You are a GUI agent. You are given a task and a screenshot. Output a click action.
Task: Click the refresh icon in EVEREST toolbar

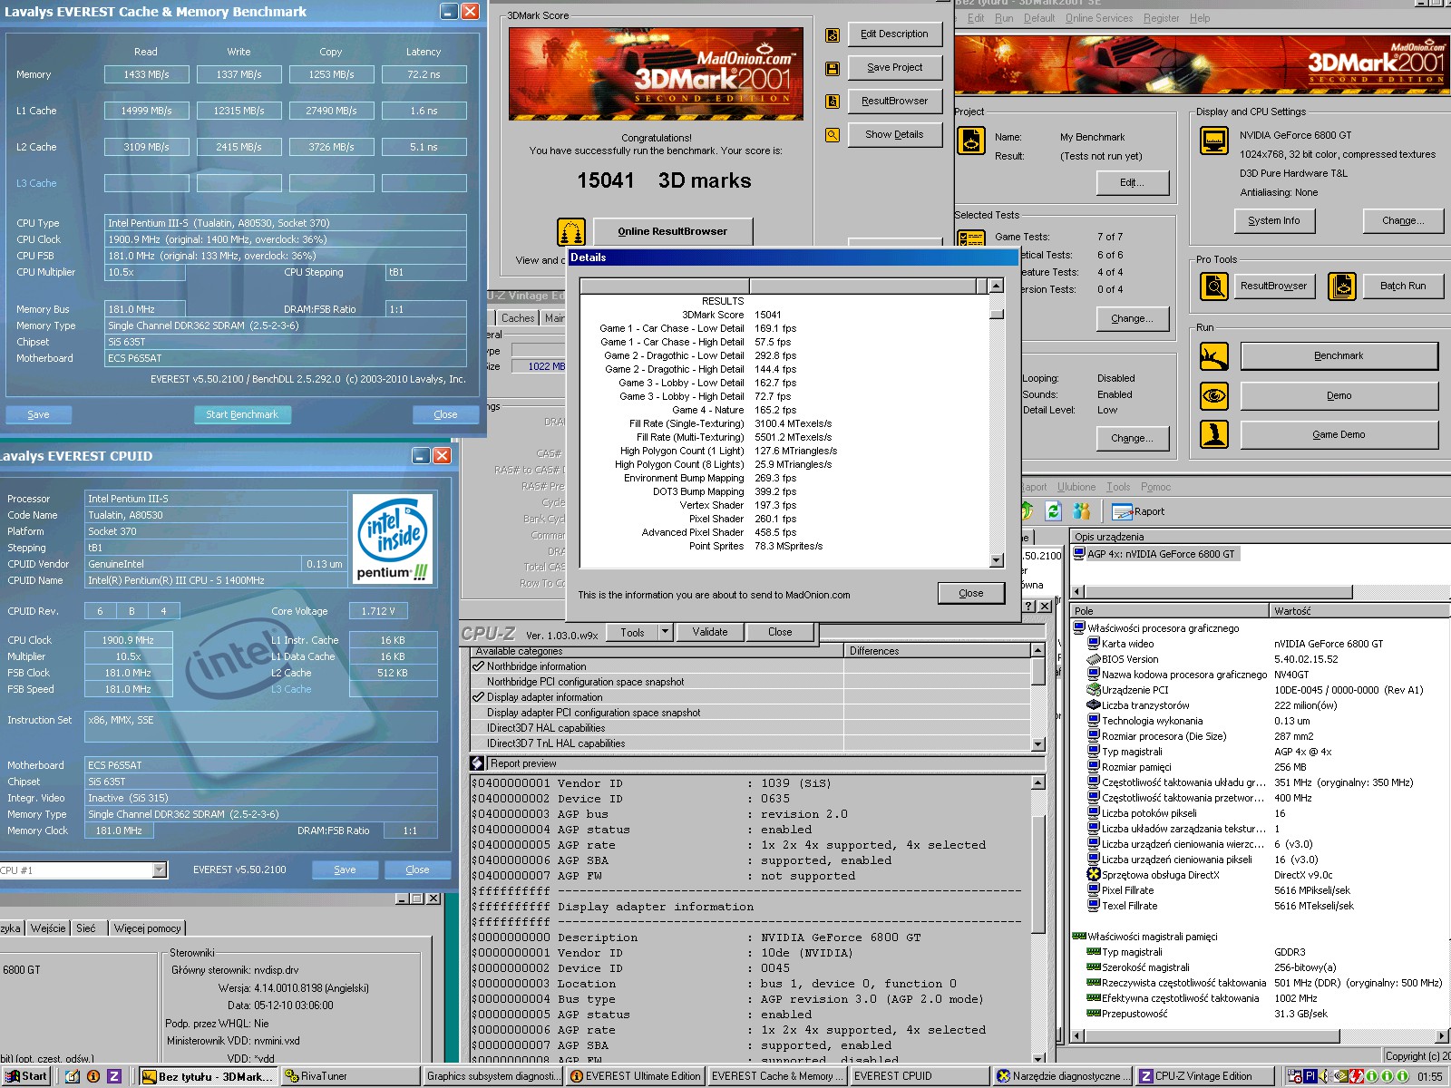(1053, 511)
